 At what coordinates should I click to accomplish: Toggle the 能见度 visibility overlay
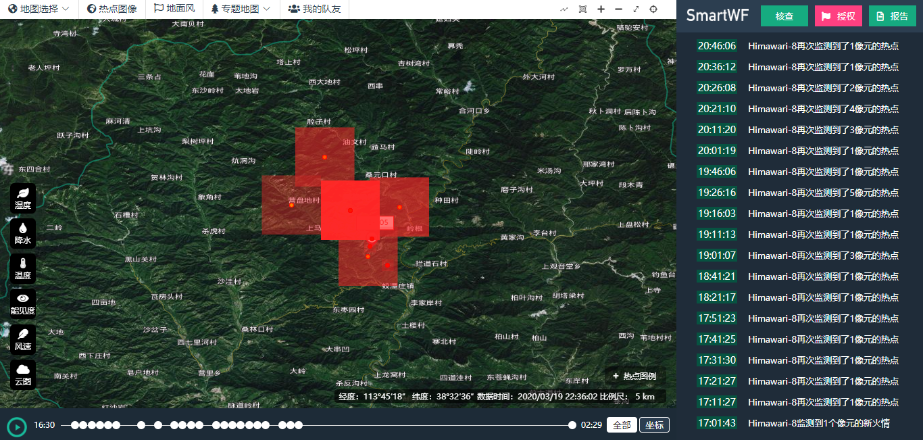(23, 303)
